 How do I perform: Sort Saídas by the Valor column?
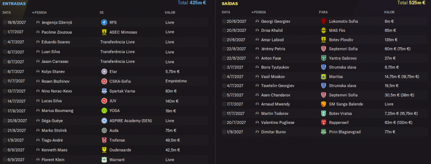[389, 12]
